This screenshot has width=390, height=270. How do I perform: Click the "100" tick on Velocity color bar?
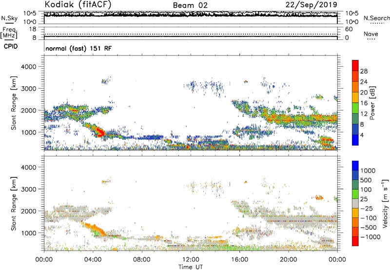367,190
